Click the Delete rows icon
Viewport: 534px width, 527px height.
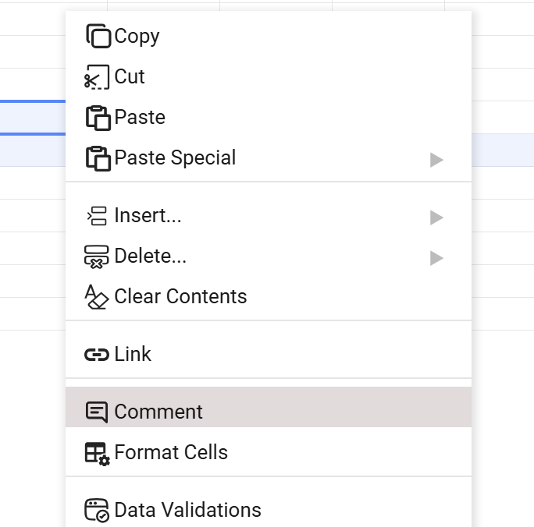click(97, 256)
